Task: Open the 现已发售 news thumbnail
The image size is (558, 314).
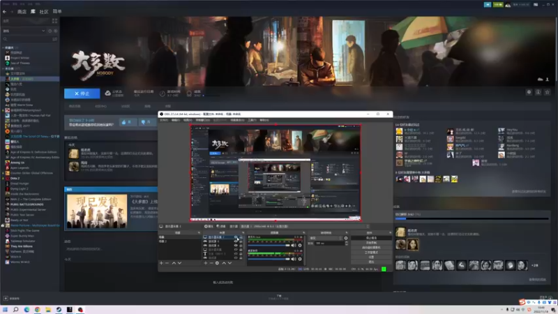Action: click(97, 211)
